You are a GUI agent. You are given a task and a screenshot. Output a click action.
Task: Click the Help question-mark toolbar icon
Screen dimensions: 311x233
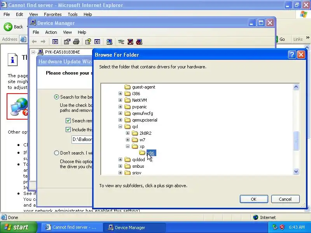(x=88, y=42)
